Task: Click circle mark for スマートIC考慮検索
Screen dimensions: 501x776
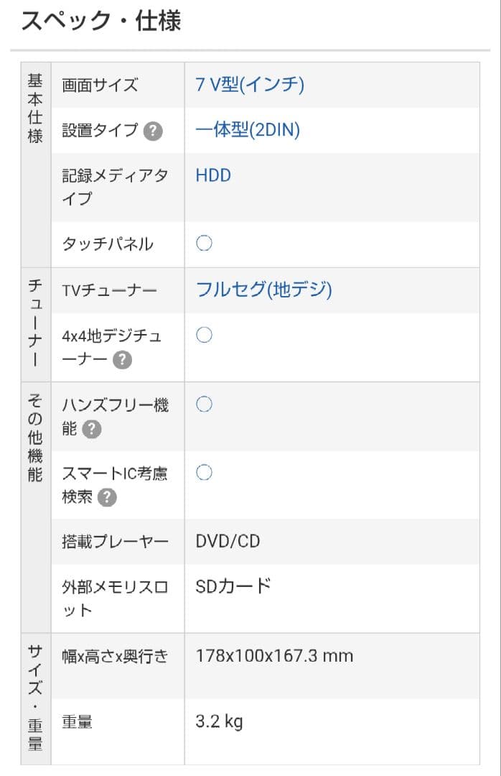Action: pos(204,472)
